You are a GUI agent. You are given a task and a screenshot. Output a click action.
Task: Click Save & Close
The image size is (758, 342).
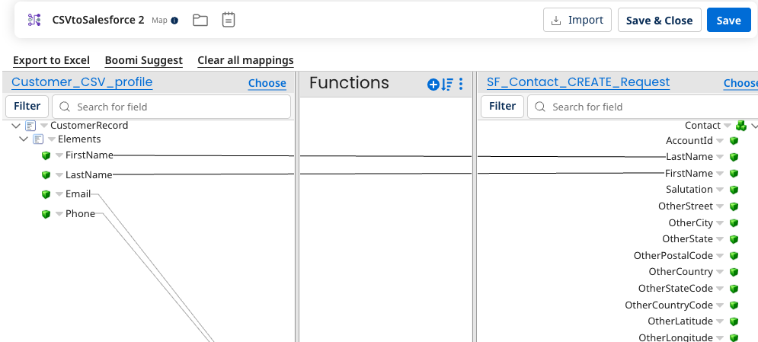660,20
